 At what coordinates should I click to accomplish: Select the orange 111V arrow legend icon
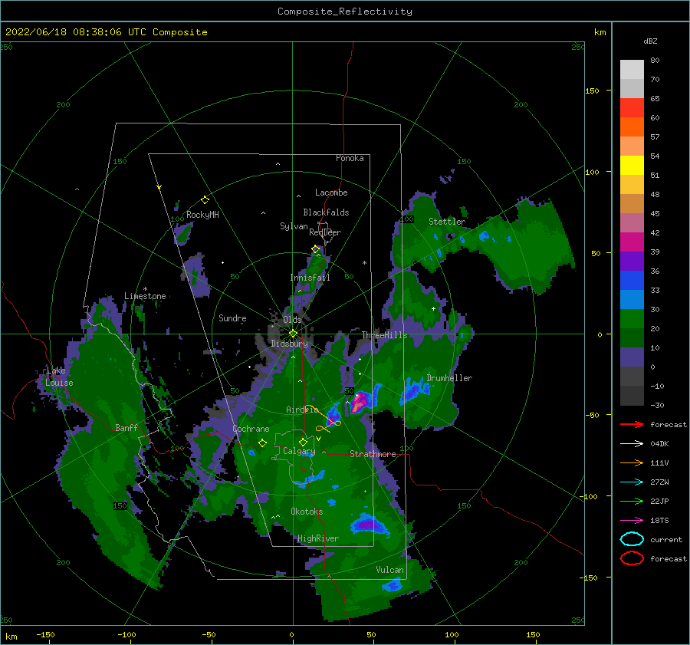632,462
